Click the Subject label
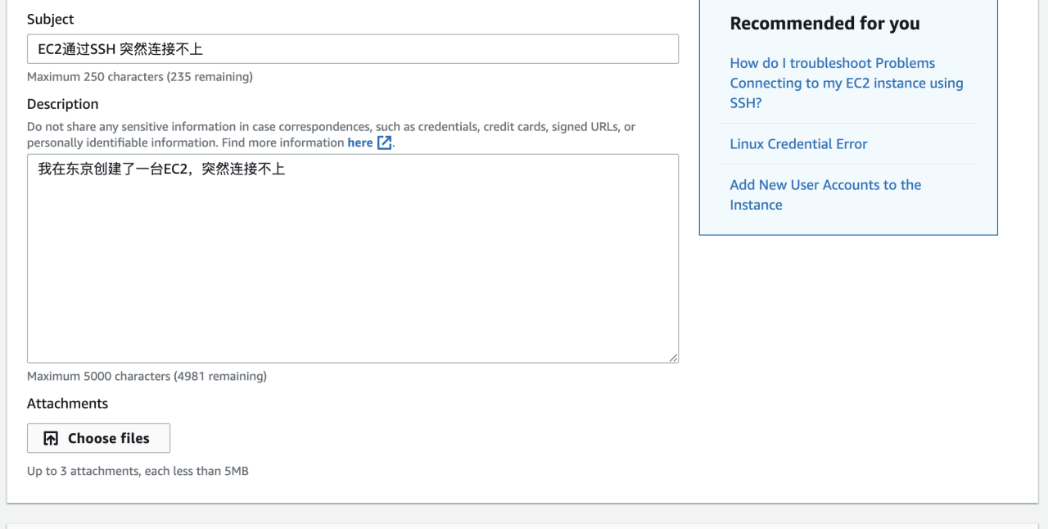Image resolution: width=1048 pixels, height=529 pixels. pyautogui.click(x=50, y=19)
